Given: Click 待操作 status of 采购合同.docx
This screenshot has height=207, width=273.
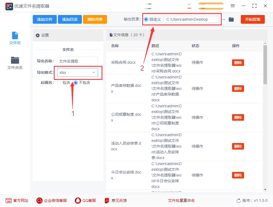Looking at the screenshot, I should click(x=197, y=63).
